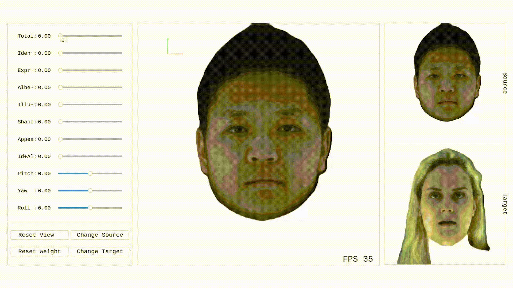Screen dimensions: 513x288
Task: Click the Albe~ slider handle
Action: (x=61, y=87)
